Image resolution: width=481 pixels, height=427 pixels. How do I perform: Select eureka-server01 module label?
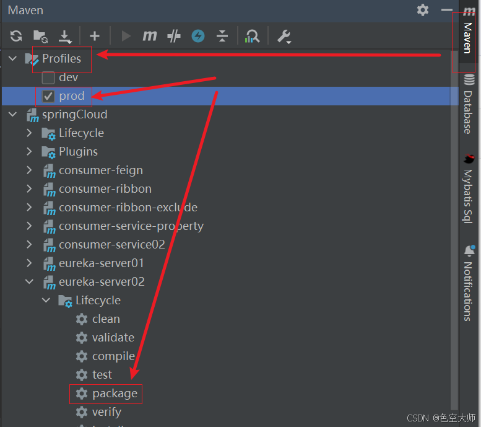pos(102,263)
